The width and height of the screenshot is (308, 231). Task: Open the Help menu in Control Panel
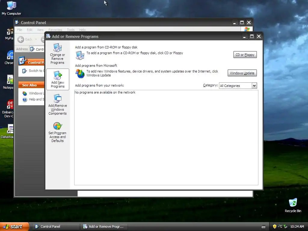pos(82,30)
